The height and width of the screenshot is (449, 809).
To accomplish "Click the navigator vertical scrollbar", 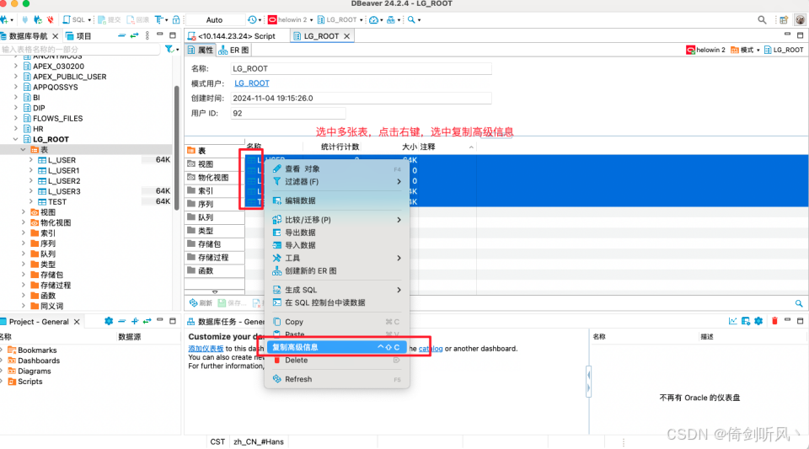I will pyautogui.click(x=177, y=147).
